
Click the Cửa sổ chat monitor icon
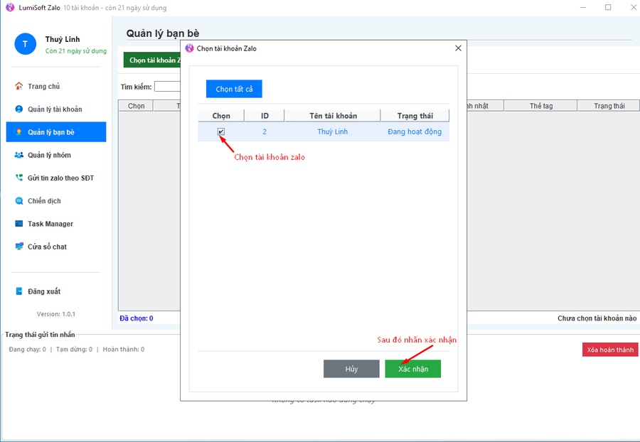tap(19, 247)
